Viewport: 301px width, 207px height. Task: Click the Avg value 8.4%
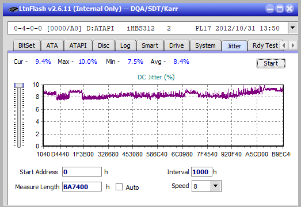(181, 62)
